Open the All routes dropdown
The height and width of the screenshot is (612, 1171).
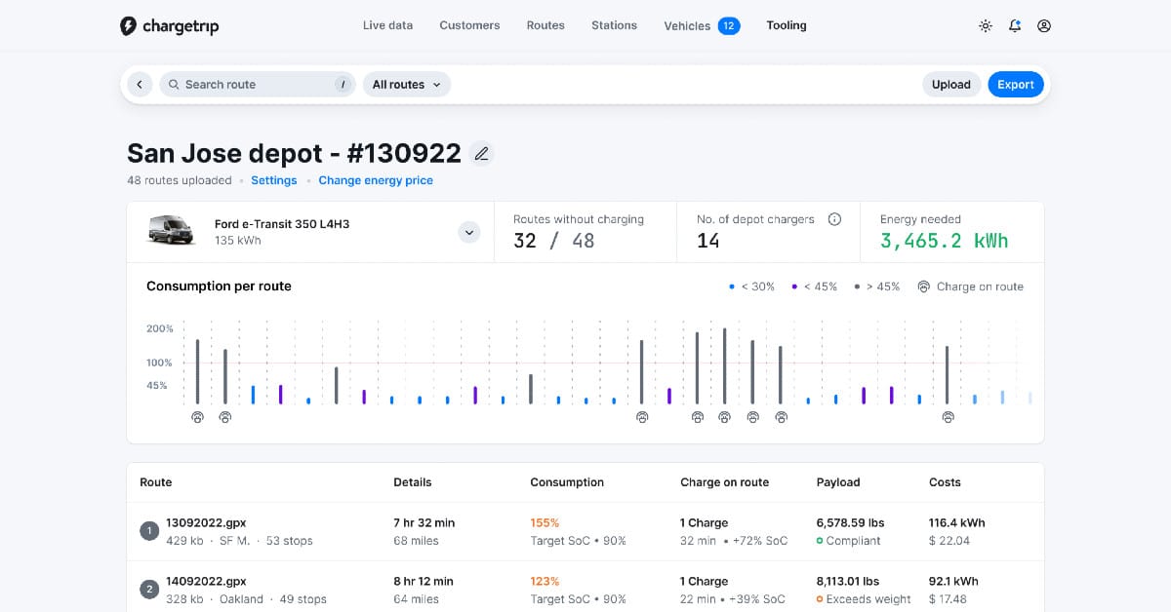[x=407, y=85]
